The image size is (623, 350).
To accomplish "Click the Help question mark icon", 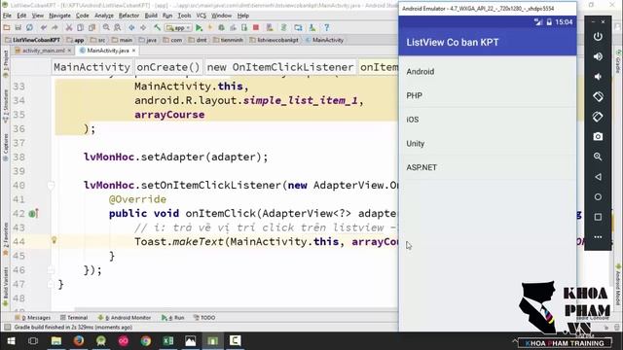I will tap(326, 28).
